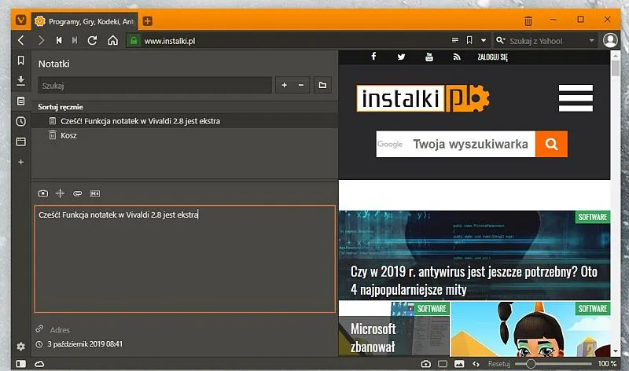Viewport: 629px width, 371px height.
Task: Go back to previous page
Action: [21, 41]
